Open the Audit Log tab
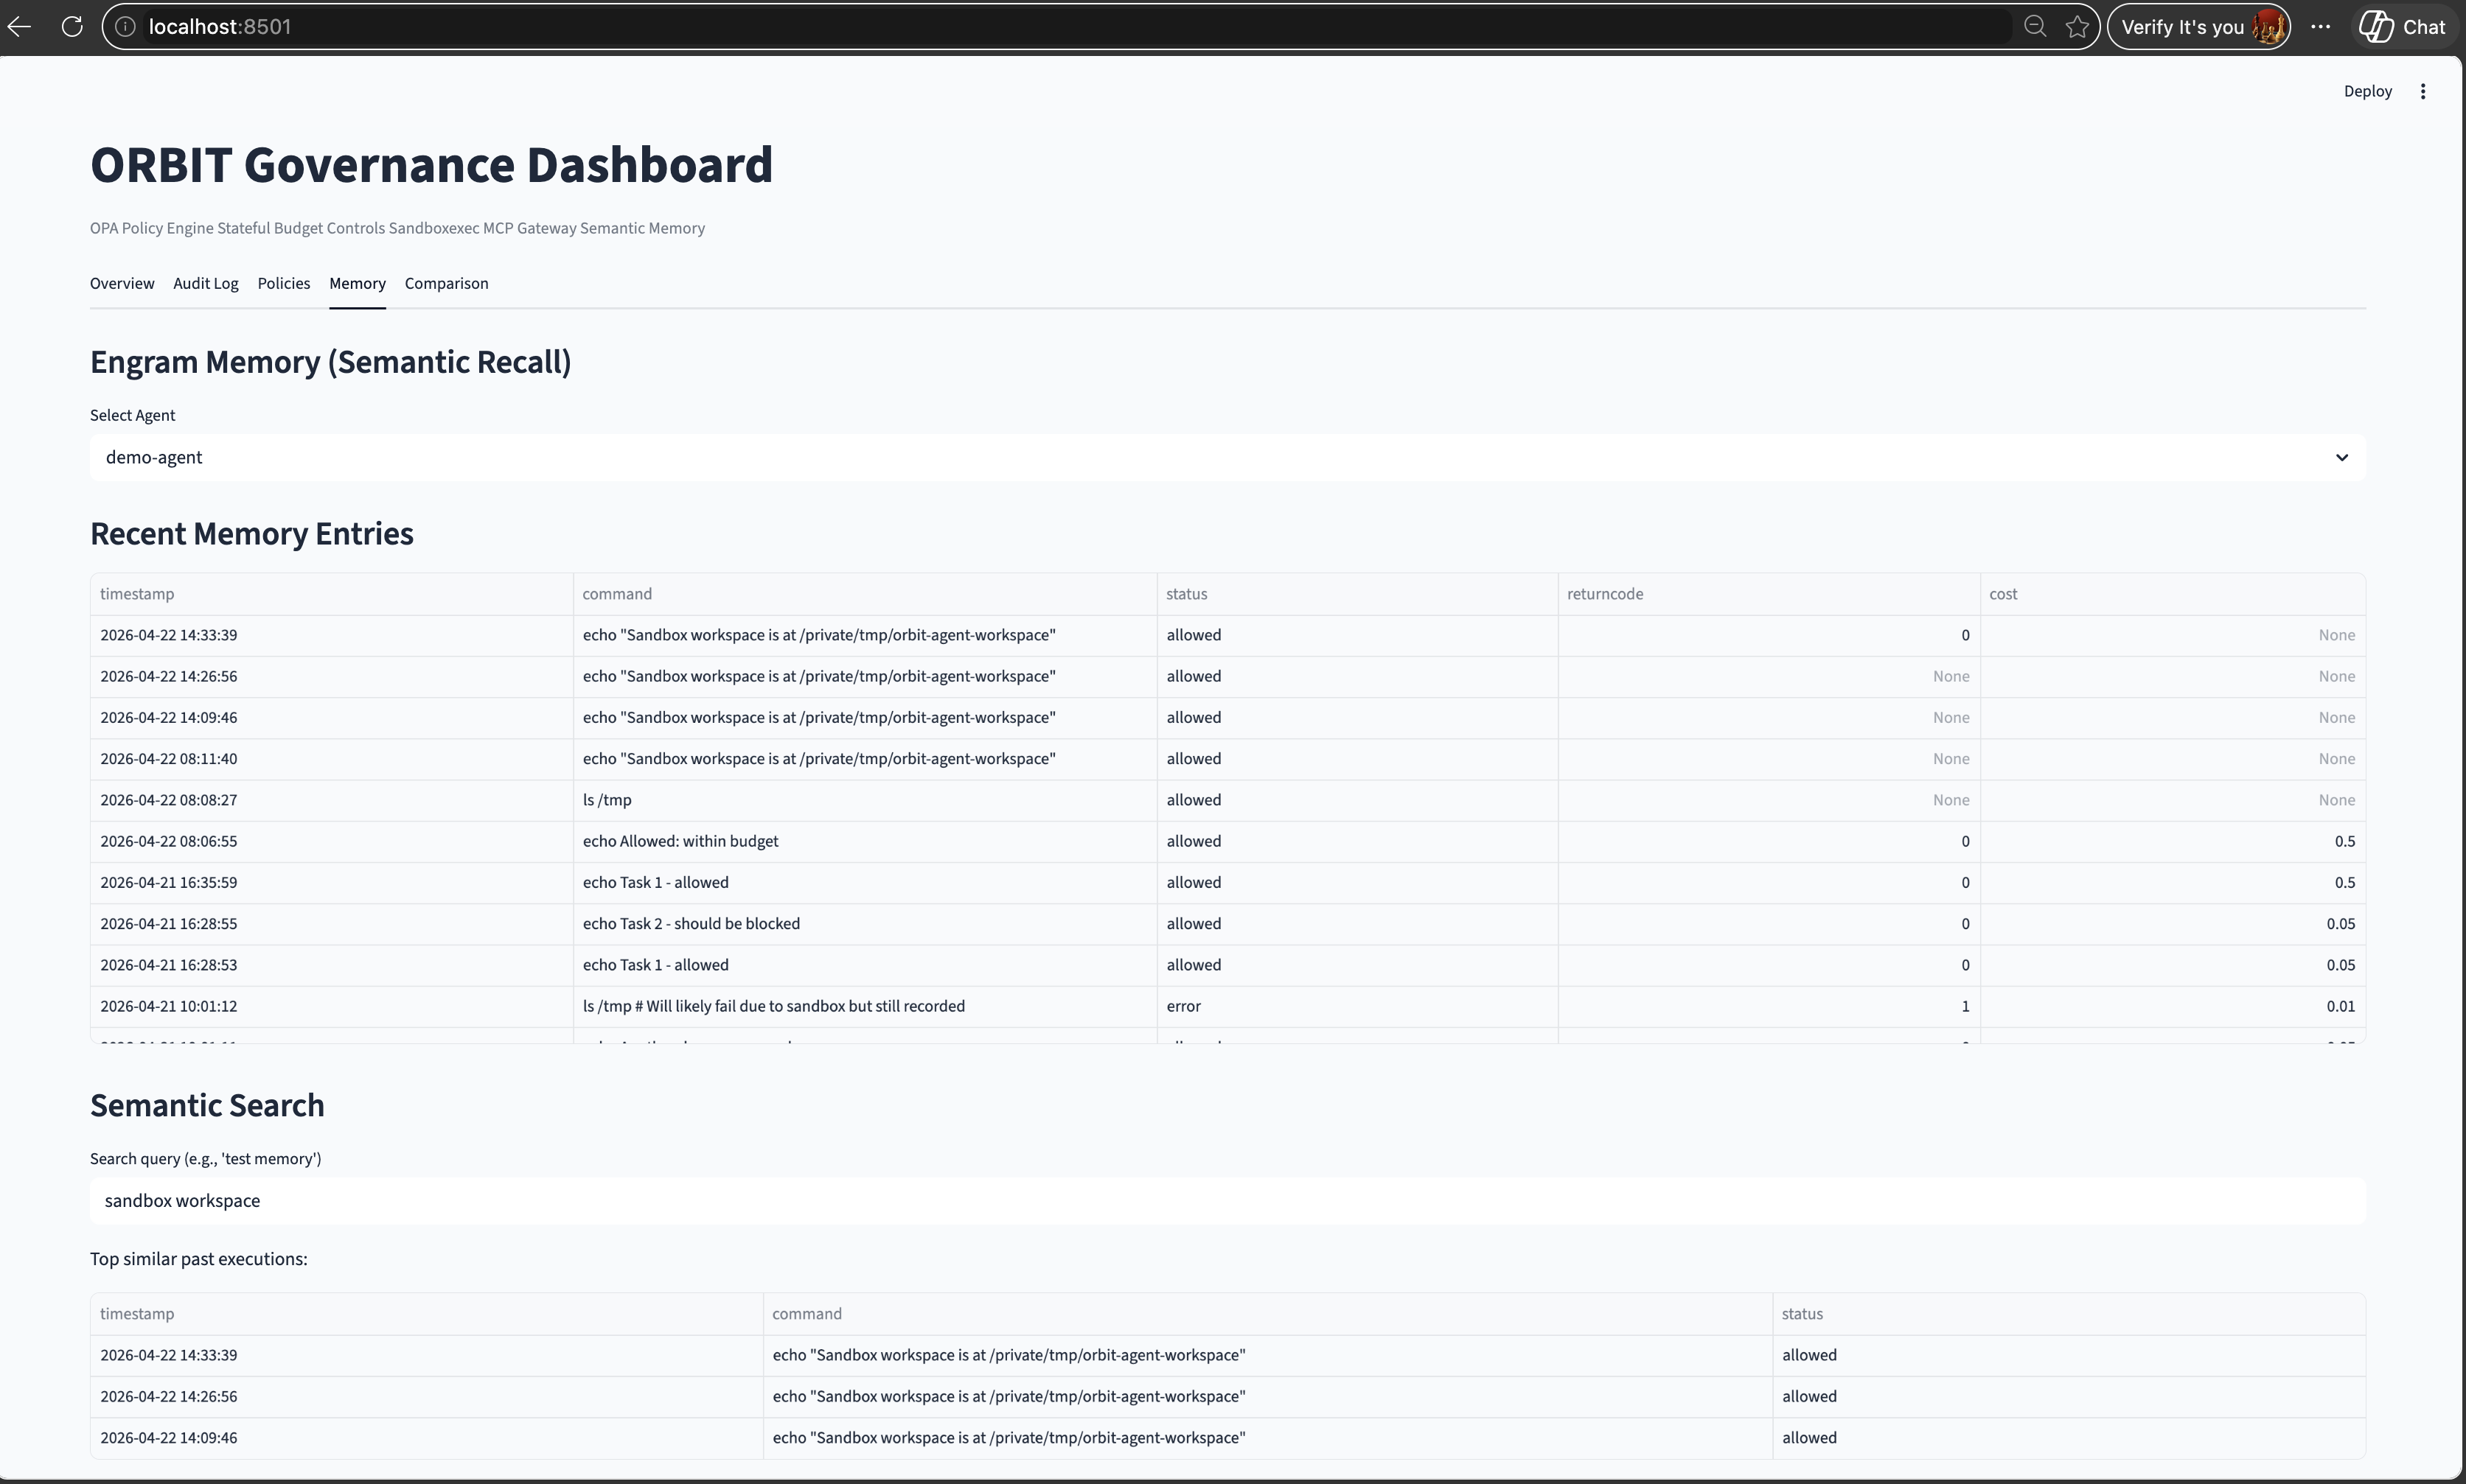This screenshot has height=1484, width=2466. 205,284
